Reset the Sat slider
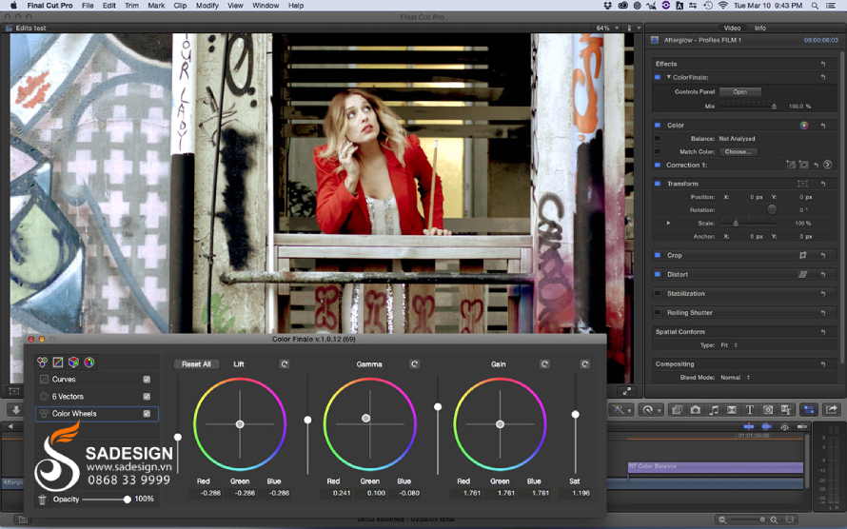 pos(584,364)
